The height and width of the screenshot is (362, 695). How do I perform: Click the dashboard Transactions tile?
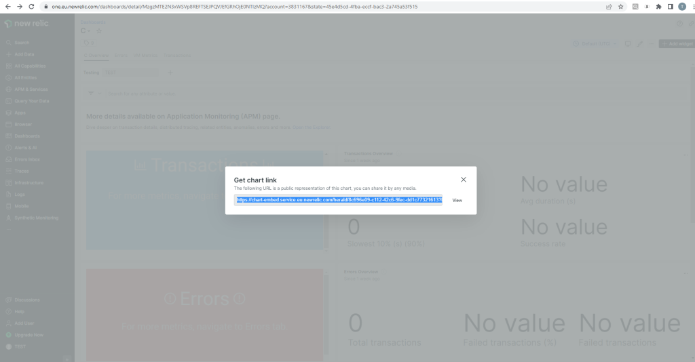[205, 201]
